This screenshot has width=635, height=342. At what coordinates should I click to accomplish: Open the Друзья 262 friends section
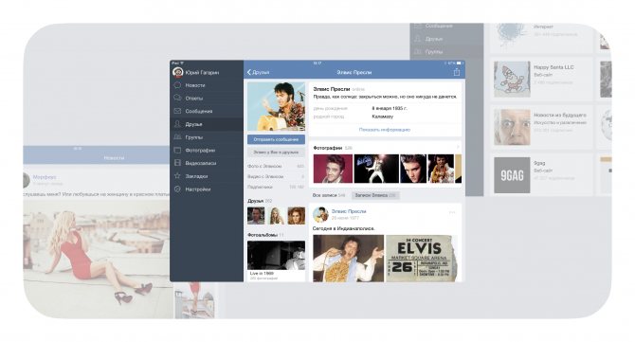(260, 201)
